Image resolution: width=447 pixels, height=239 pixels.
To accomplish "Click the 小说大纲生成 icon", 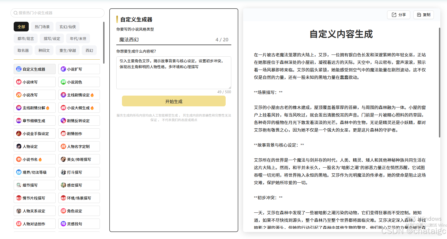I will [x=63, y=108].
